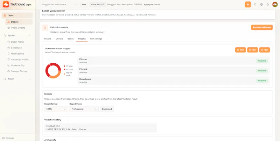Select the PII scan feature row
This screenshot has width=280, height=141.
(174, 61)
